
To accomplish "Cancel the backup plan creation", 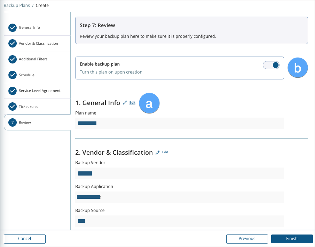I will pos(25,239).
